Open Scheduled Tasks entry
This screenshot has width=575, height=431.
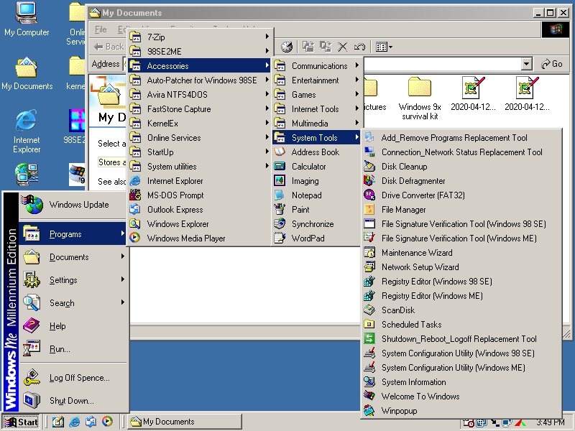click(461, 325)
